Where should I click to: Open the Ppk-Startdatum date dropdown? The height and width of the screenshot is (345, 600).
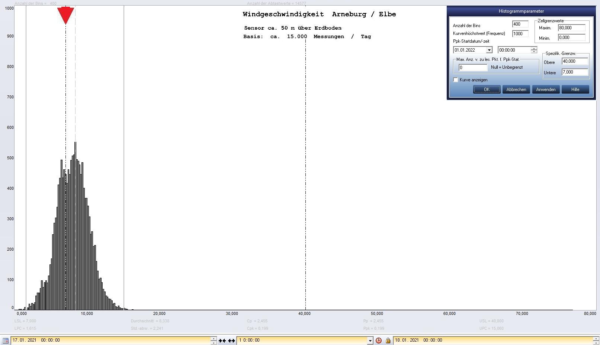click(489, 50)
